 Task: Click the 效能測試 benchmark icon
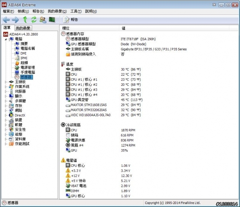[x=11, y=144]
